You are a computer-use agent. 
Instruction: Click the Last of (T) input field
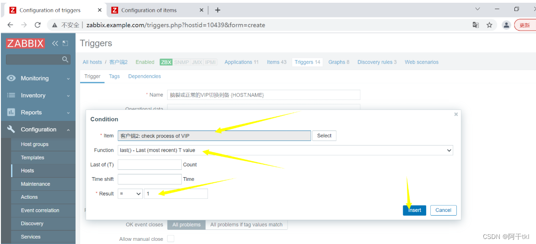coord(149,164)
